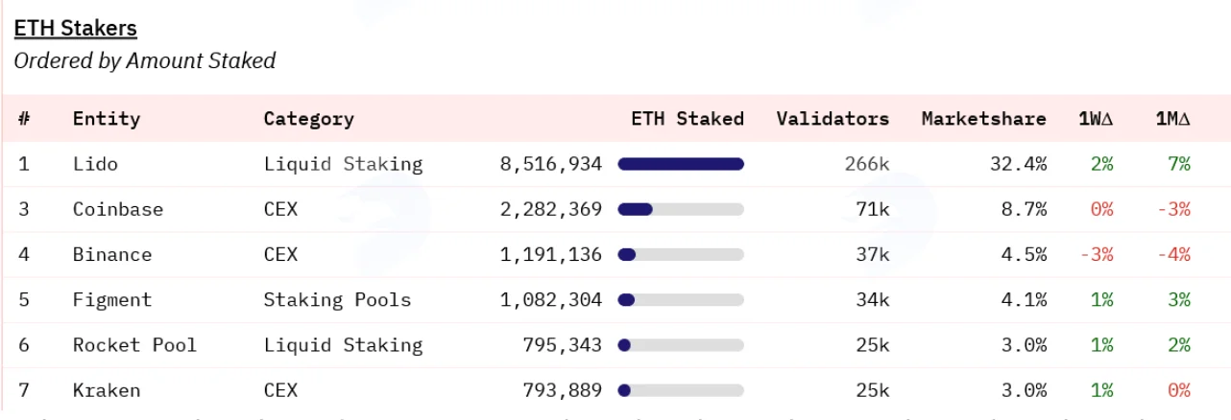Viewport: 1231px width, 420px height.
Task: Sort by Validators column header
Action: point(833,119)
